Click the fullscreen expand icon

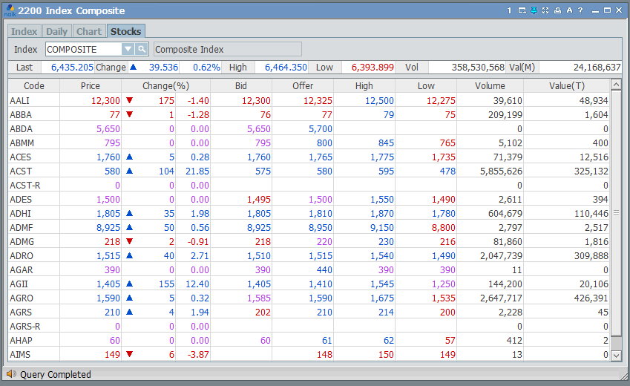(x=545, y=10)
